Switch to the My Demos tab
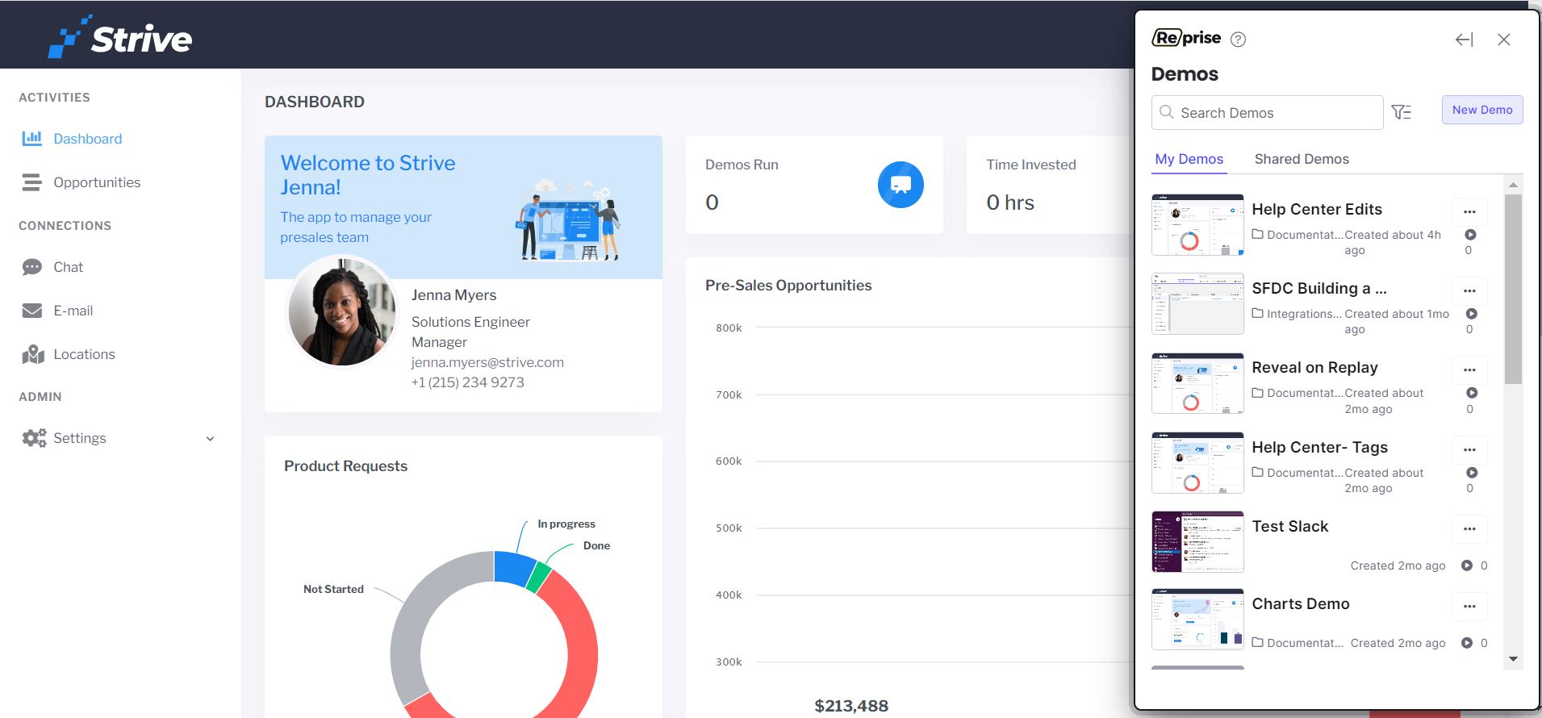 tap(1189, 159)
